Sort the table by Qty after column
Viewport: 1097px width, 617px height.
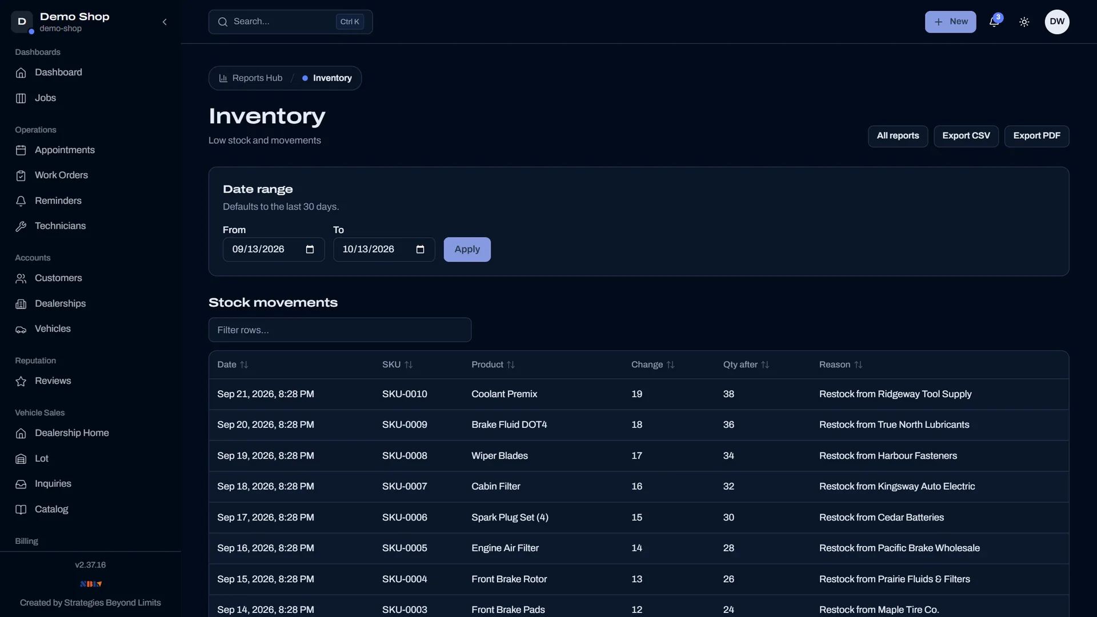746,364
